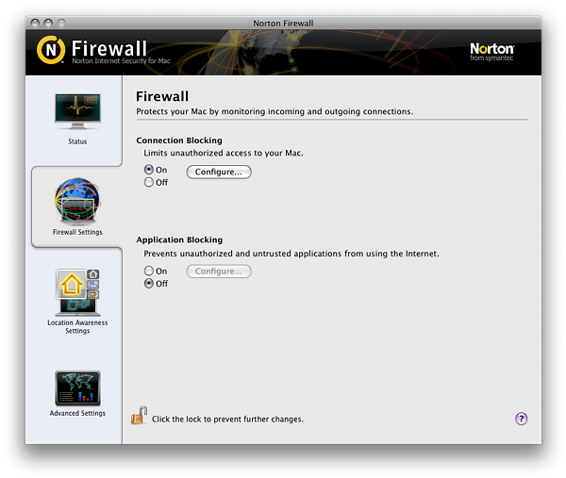
Task: Turn Connection Blocking Off
Action: [149, 182]
